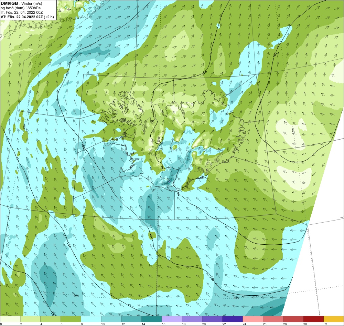This screenshot has width=344, height=326.
Task: Click the legend tick label 24
Action: 244,324
